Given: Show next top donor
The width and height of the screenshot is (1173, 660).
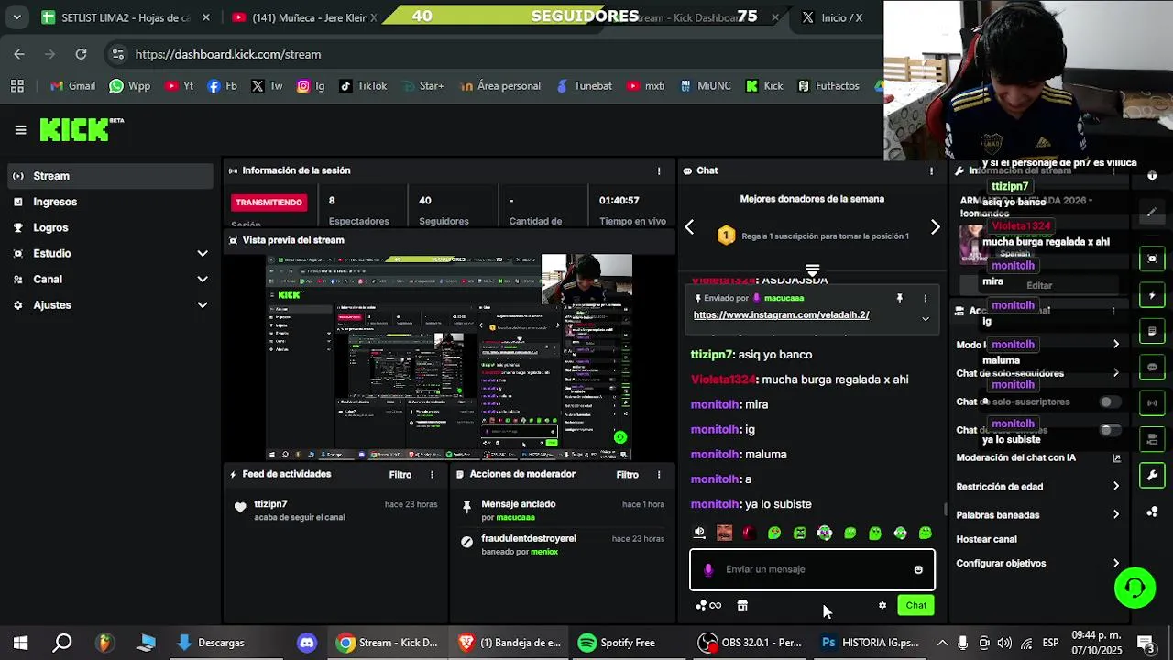Looking at the screenshot, I should 935,227.
